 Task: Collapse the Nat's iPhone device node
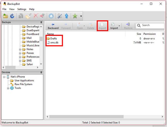point(4,77)
